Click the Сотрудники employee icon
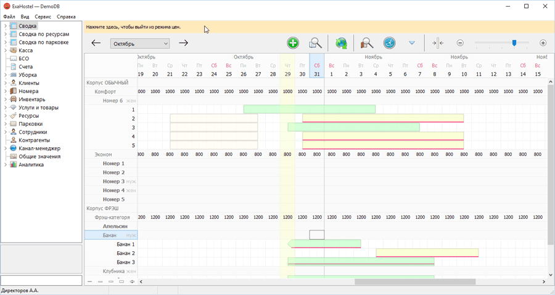 tap(14, 132)
